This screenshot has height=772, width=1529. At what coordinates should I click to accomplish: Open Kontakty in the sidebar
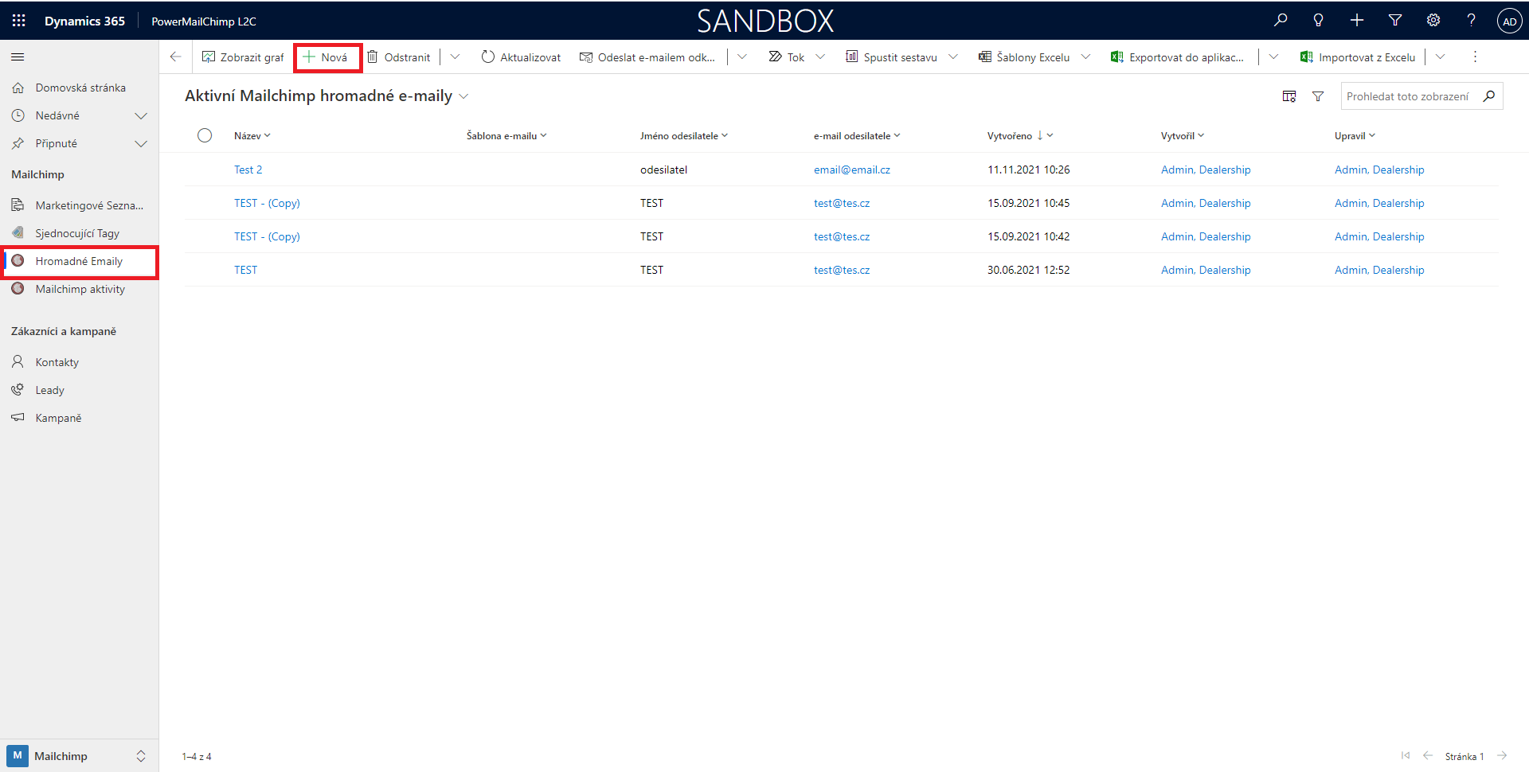[57, 362]
